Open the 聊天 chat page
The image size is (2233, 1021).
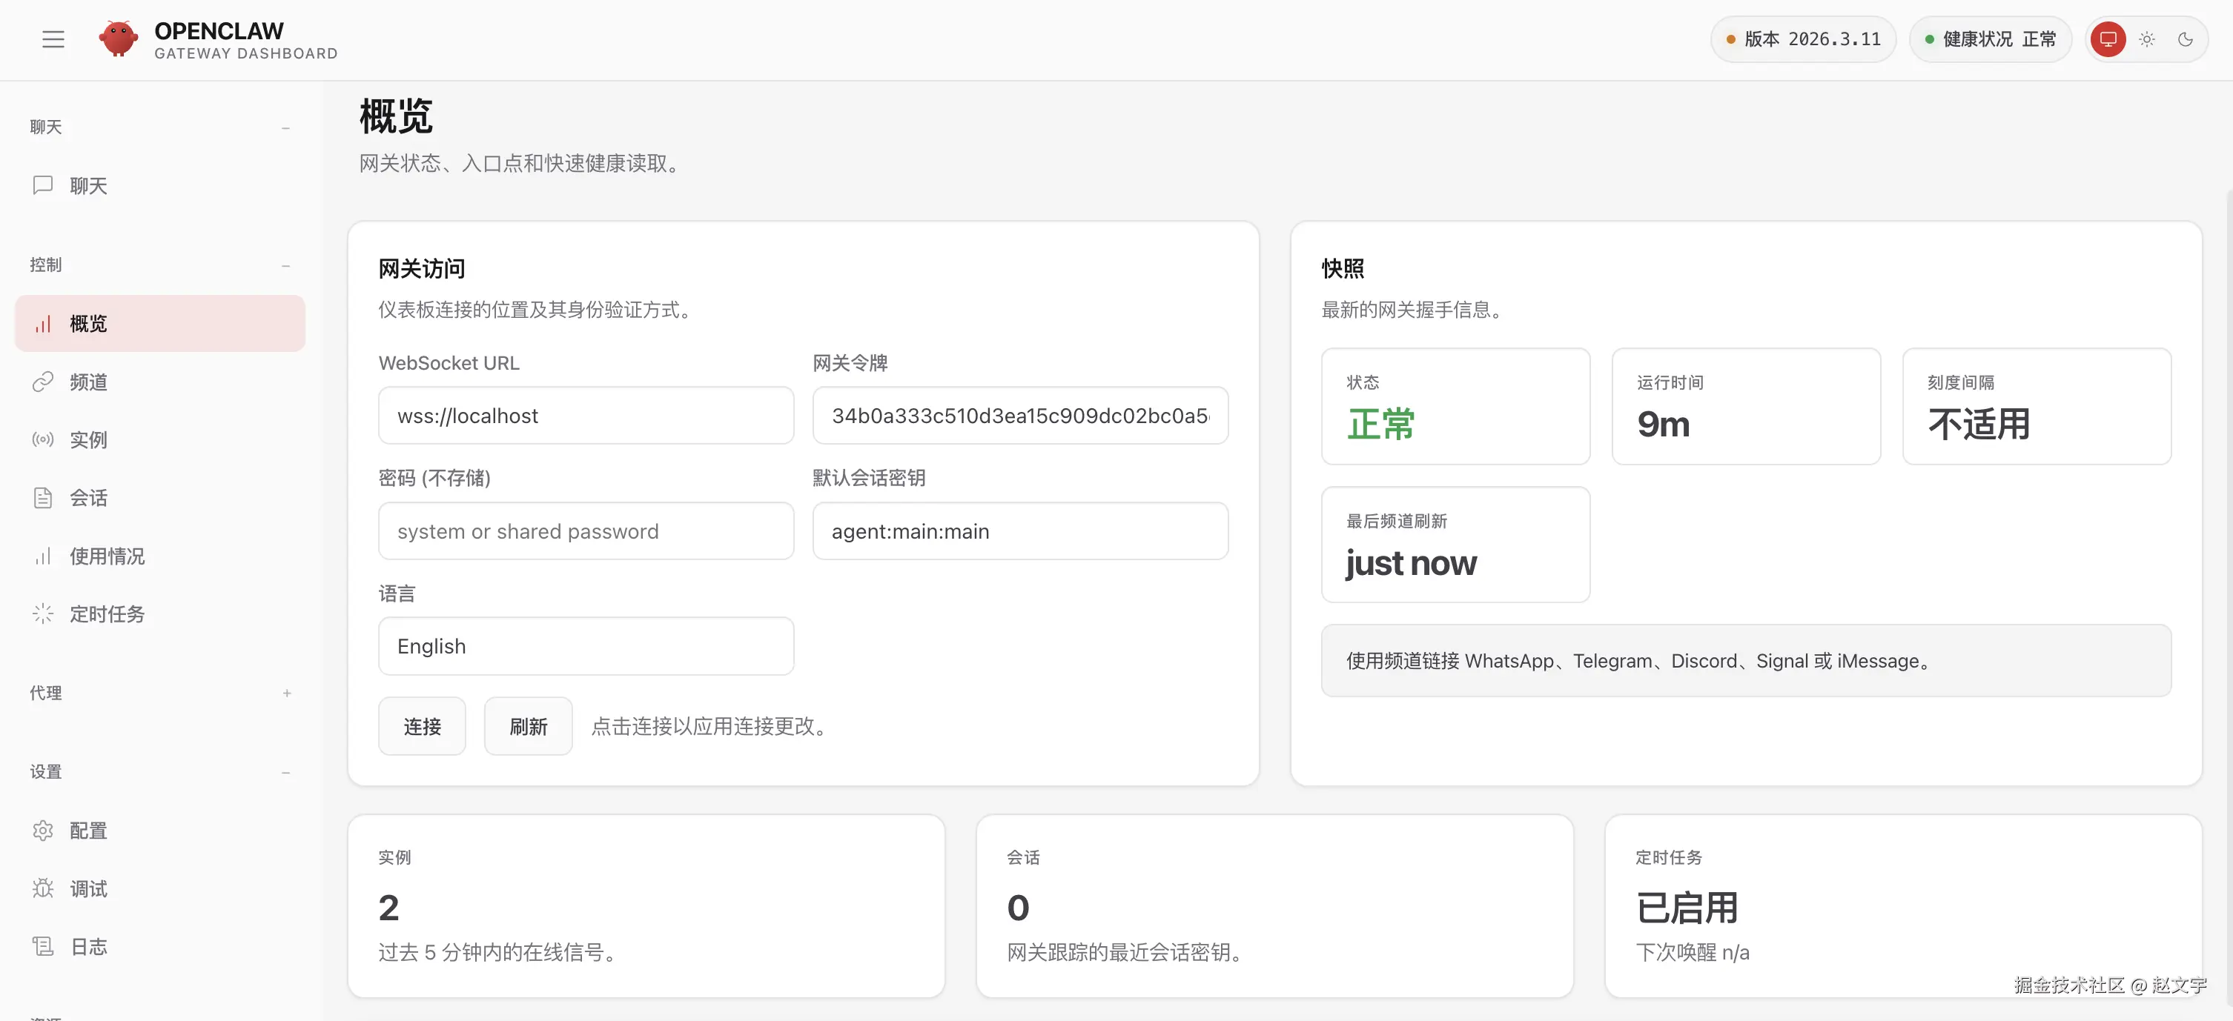(x=87, y=185)
